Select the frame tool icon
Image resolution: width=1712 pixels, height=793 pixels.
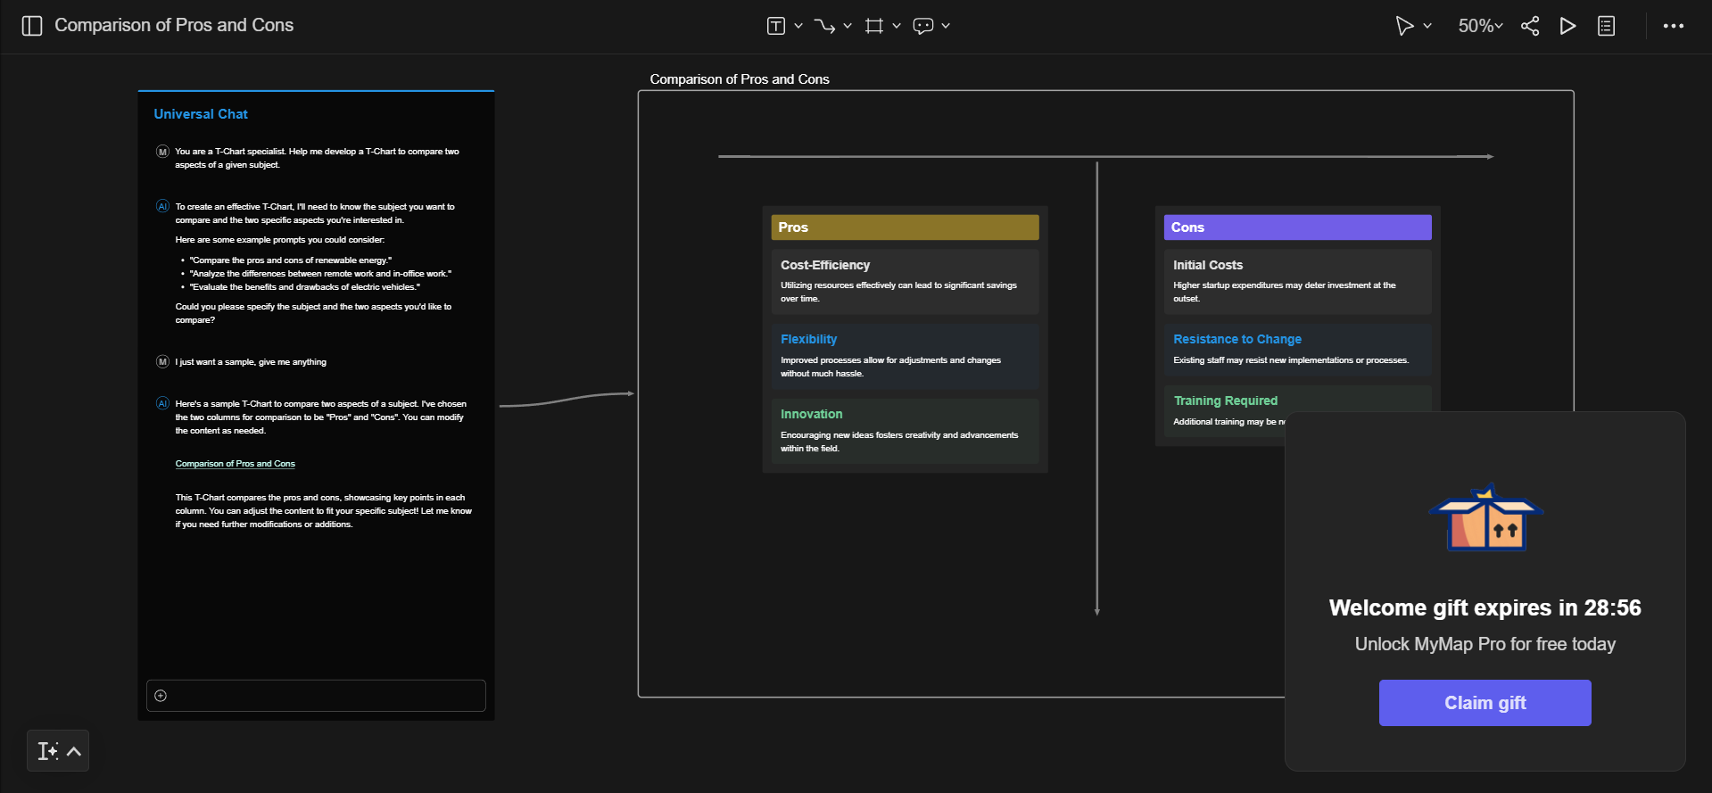click(873, 26)
